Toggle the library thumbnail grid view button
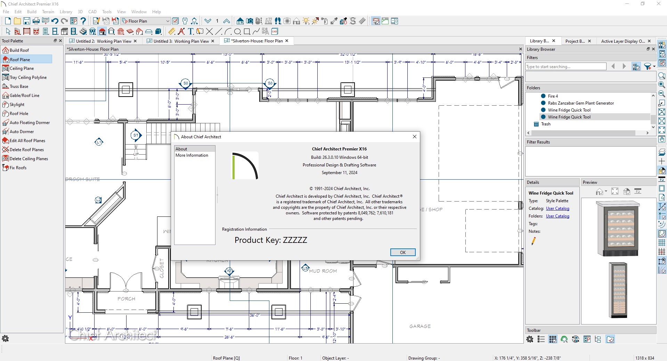This screenshot has height=361, width=667. (x=553, y=339)
